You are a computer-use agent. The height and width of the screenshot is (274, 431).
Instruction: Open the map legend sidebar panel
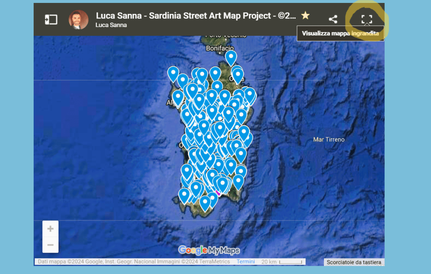pos(51,19)
